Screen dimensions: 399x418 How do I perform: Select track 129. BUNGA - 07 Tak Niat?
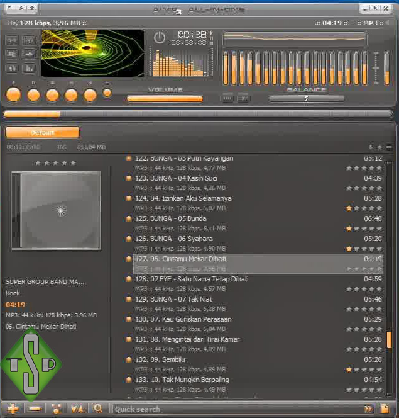tap(258, 304)
